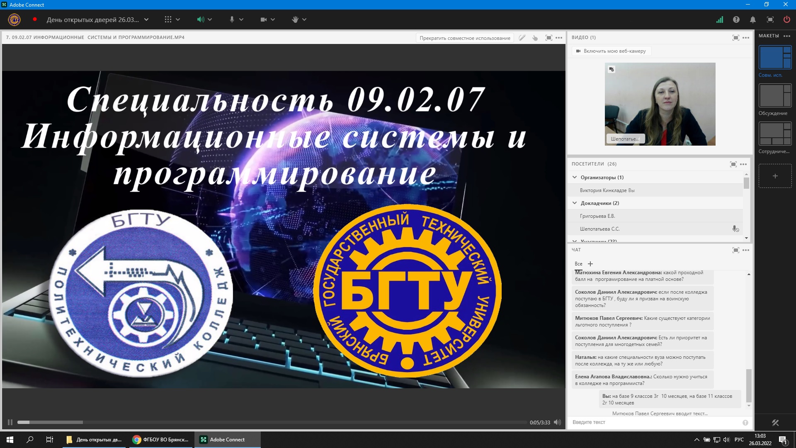Open the pods grid menu
796x448 pixels.
click(x=168, y=19)
